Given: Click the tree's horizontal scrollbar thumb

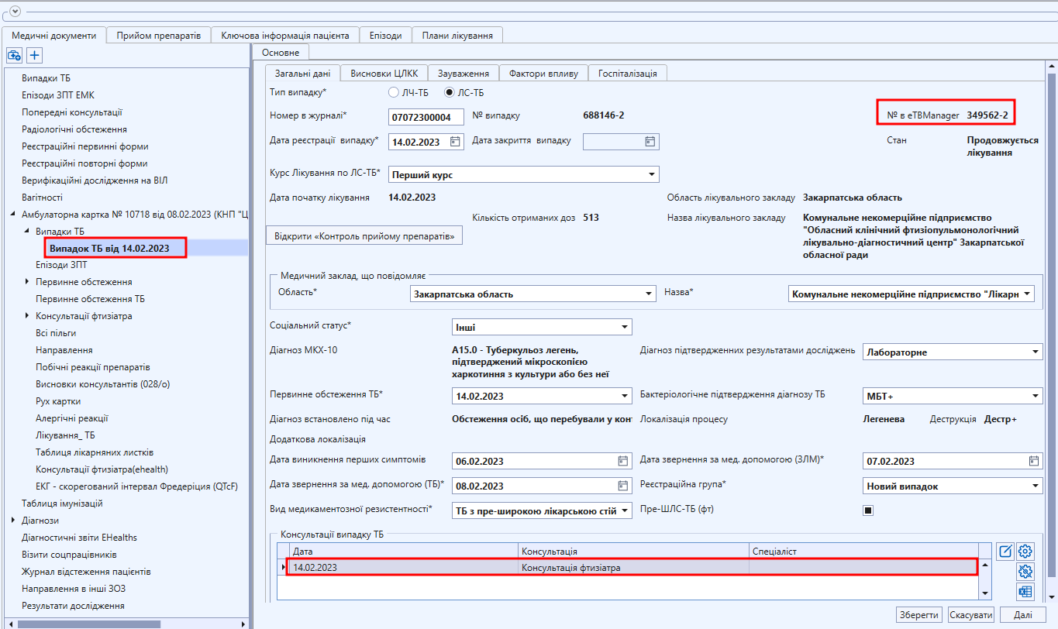Looking at the screenshot, I should click(90, 624).
